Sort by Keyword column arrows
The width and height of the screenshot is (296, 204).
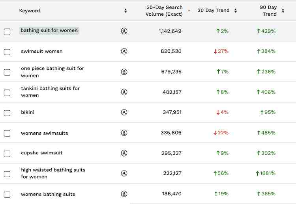click(126, 11)
